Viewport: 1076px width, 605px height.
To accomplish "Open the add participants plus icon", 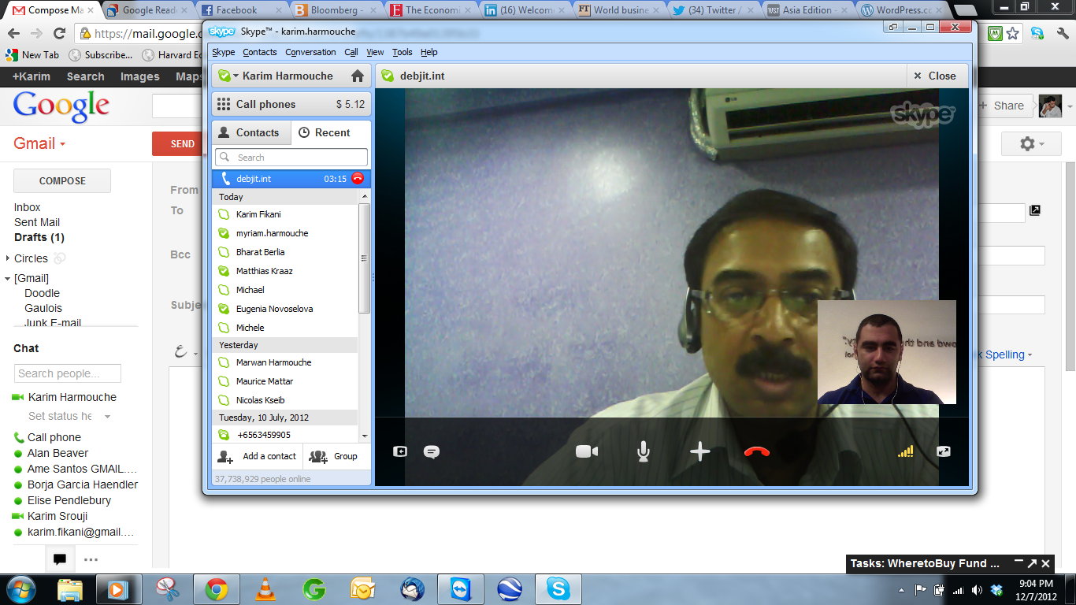I will pos(699,451).
